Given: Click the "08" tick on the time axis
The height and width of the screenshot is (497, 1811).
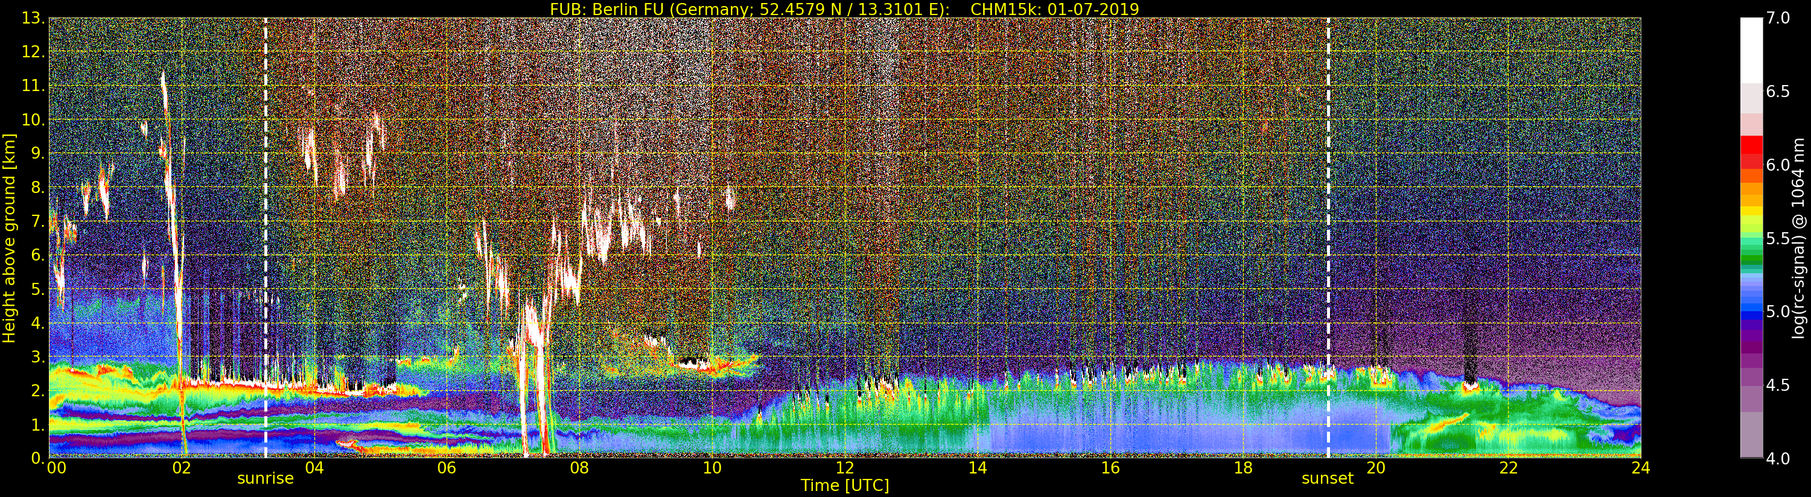Looking at the screenshot, I should 579,468.
